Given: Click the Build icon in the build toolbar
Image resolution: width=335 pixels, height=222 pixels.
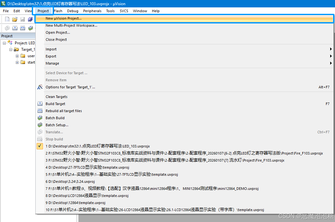Looking at the screenshot, I should 15,28.
